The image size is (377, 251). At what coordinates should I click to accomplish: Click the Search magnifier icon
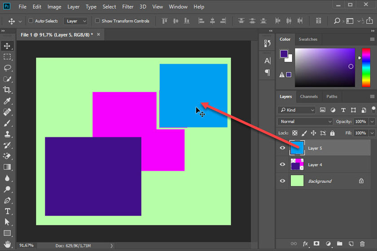coord(337,21)
